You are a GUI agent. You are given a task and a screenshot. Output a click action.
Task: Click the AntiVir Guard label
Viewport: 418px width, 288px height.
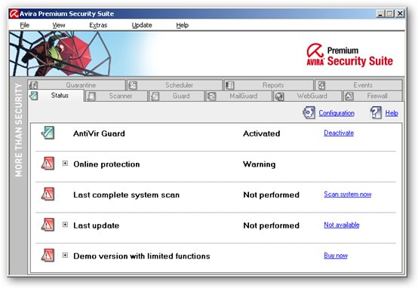[x=99, y=133]
